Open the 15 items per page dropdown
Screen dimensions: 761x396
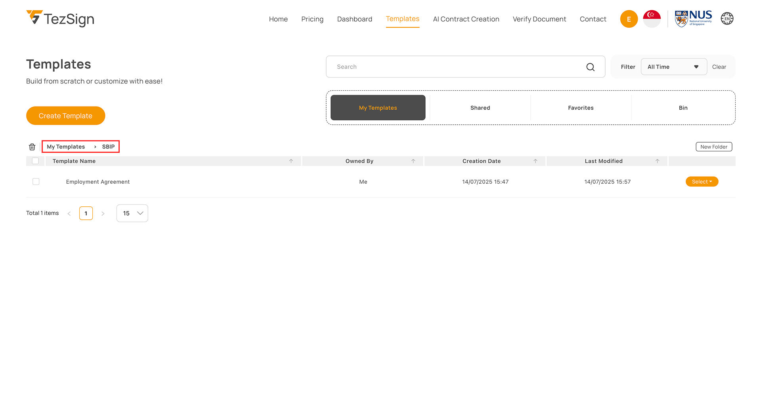click(132, 213)
